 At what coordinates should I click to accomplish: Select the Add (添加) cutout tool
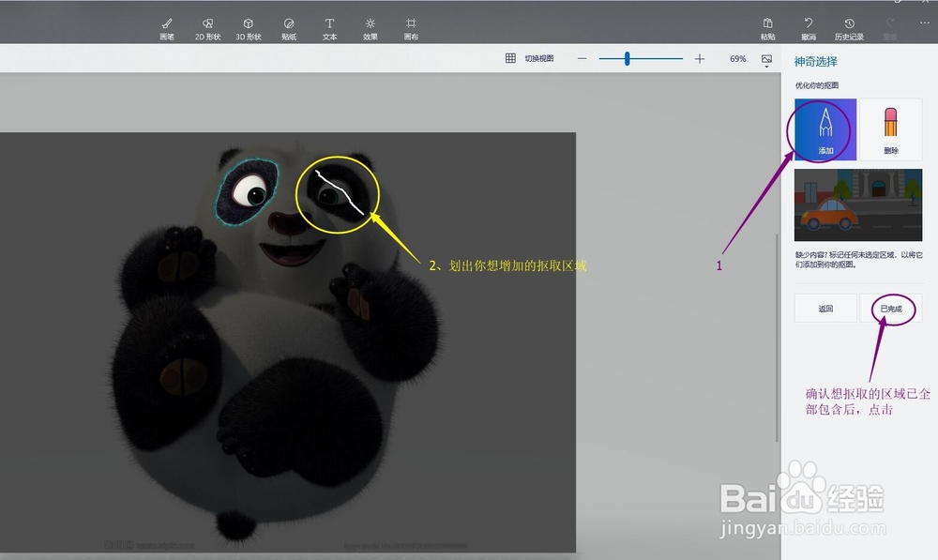pos(825,129)
